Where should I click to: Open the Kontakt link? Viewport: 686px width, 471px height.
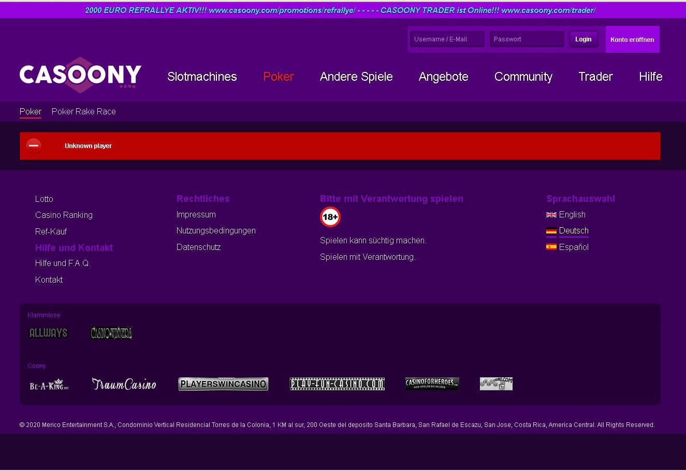tap(49, 280)
